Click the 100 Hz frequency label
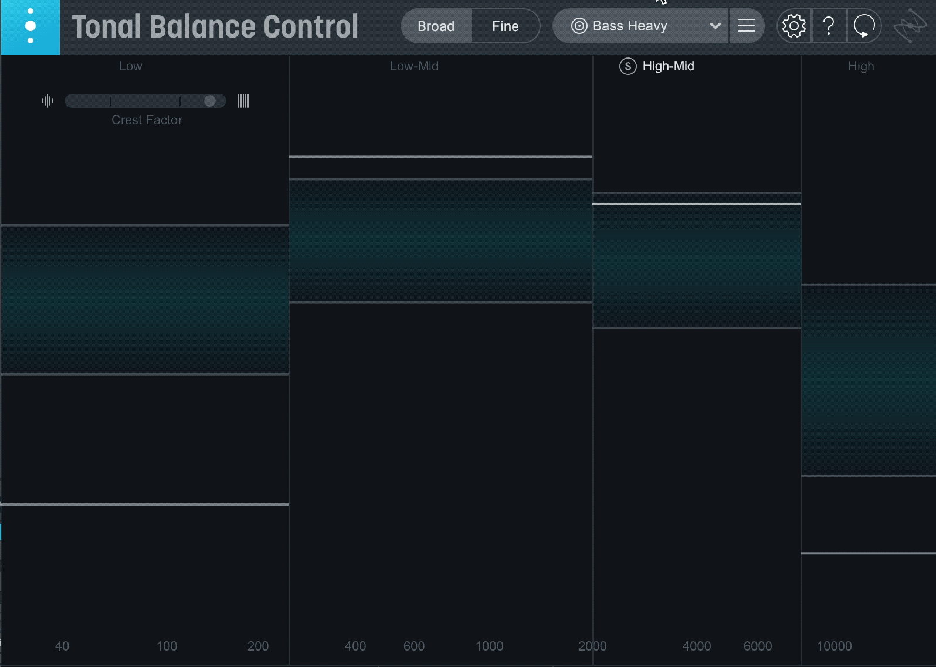Screen dimensions: 936x667 [x=167, y=646]
